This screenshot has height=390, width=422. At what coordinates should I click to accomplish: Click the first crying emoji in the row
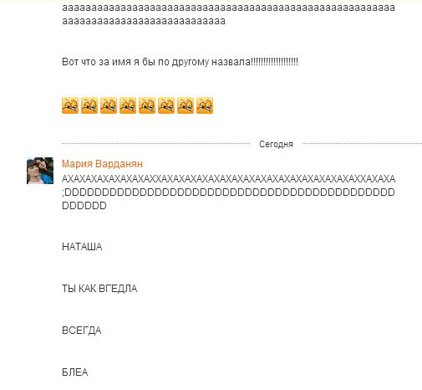(x=70, y=105)
